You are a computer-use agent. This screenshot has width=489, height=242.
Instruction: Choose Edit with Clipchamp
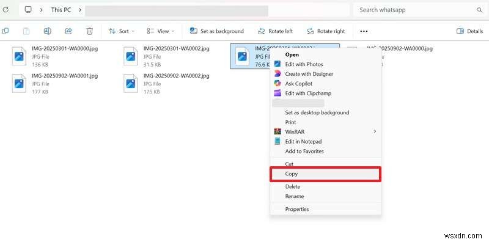click(326, 94)
